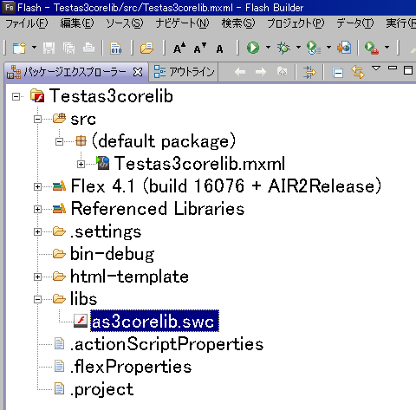Click the Export Release Build icon
416x410 pixels.
click(344, 48)
